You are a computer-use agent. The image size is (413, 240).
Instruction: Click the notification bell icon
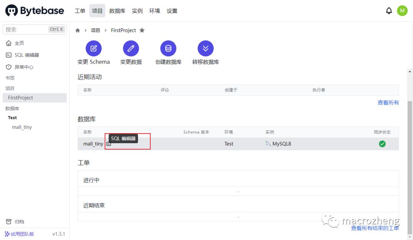tap(389, 10)
